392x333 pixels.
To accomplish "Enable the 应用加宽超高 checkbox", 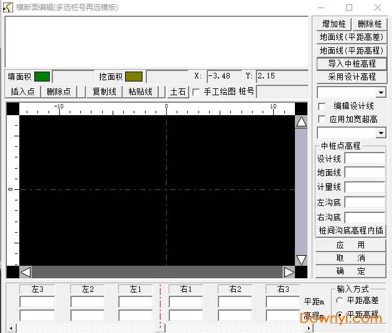I will click(x=322, y=120).
